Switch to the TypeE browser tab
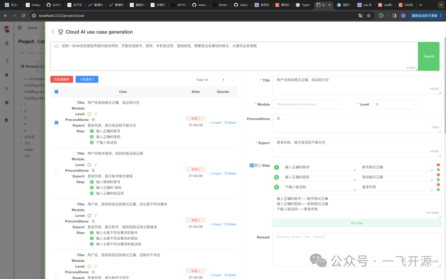The width and height of the screenshot is (446, 279). point(304,5)
